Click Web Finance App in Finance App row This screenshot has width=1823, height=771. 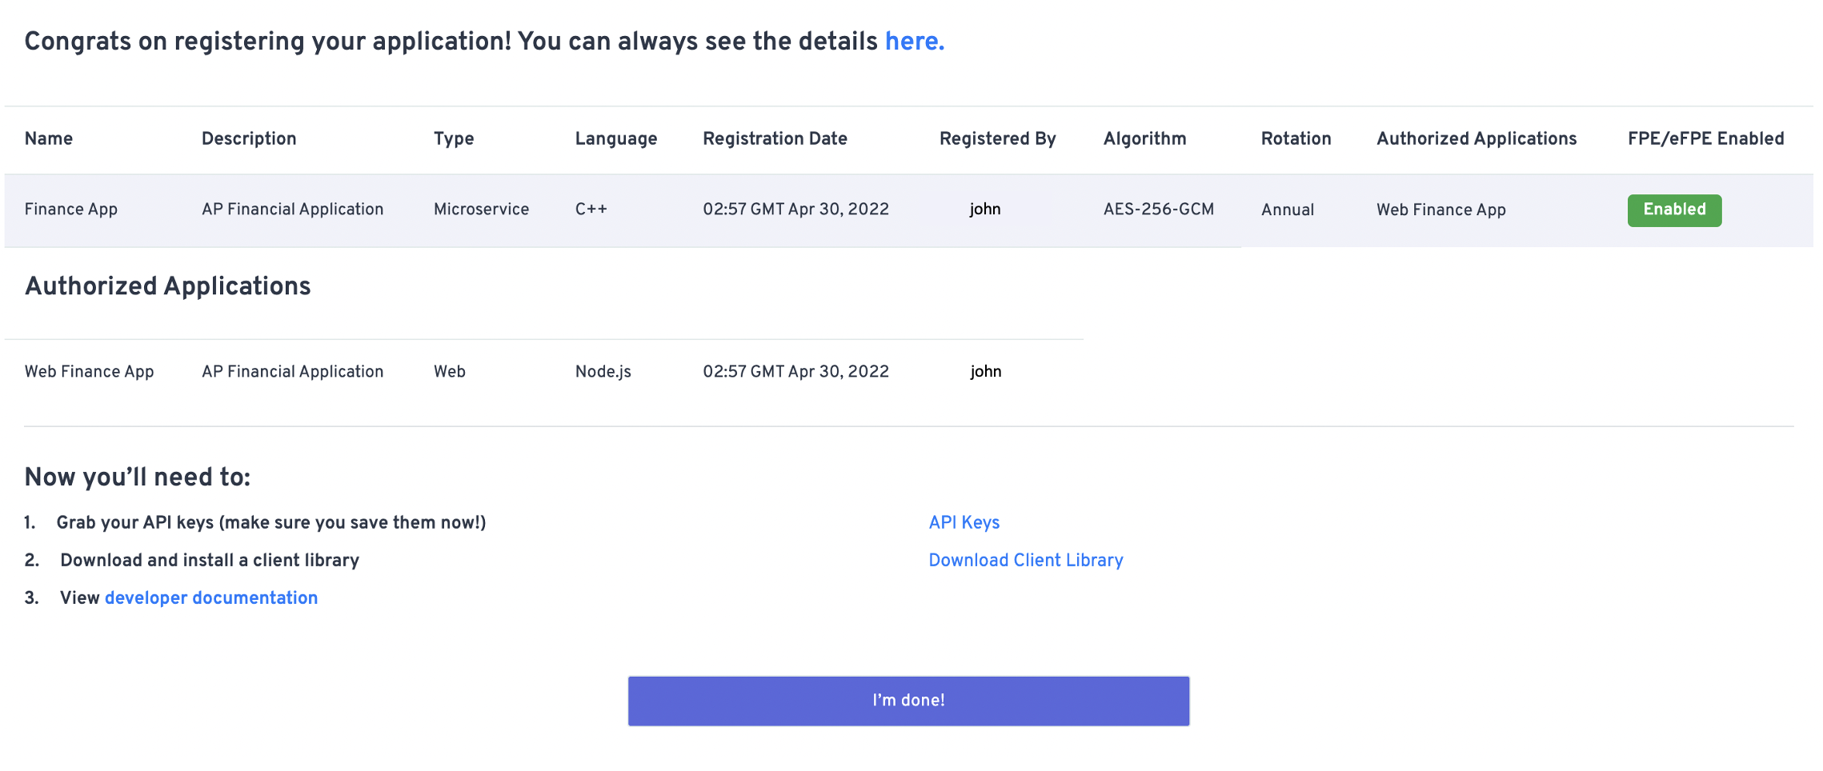pos(1441,210)
